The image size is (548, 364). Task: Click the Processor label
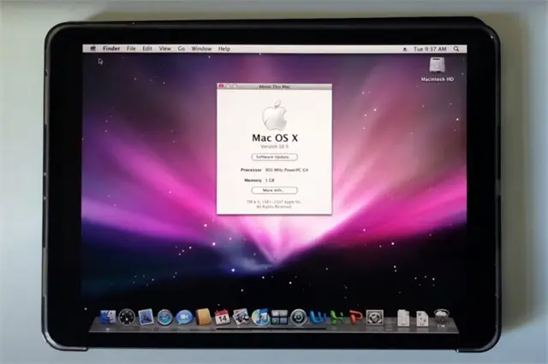coord(251,170)
